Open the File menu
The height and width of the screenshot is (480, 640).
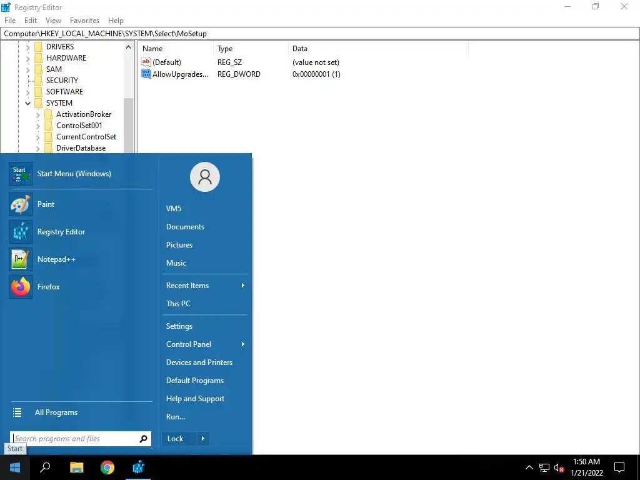10,21
